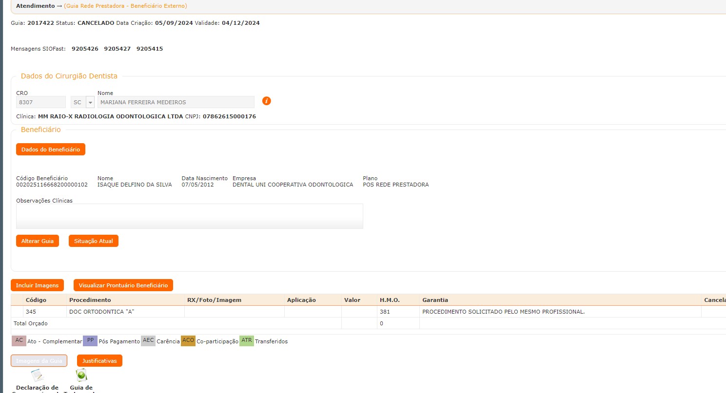Image resolution: width=726 pixels, height=393 pixels.
Task: Switch to the Justificativas tab
Action: (x=99, y=361)
